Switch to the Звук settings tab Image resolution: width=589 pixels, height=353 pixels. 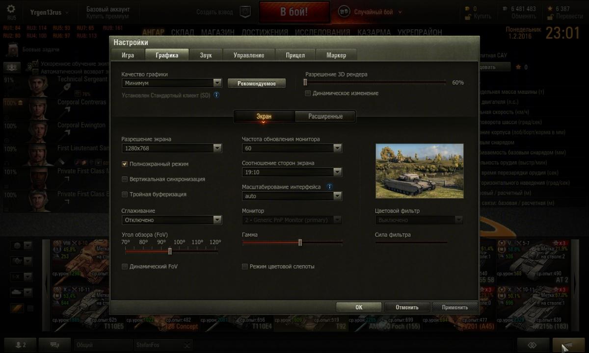point(206,55)
